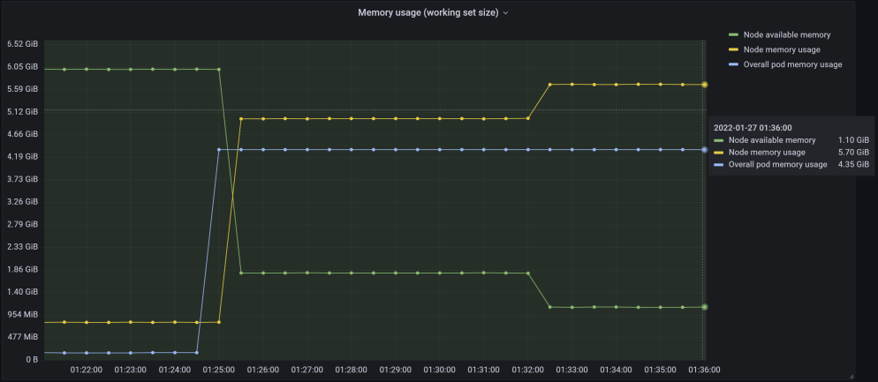Click the panel resize handle at bottom-right corner
Viewport: 878px width, 382px height.
(852, 377)
